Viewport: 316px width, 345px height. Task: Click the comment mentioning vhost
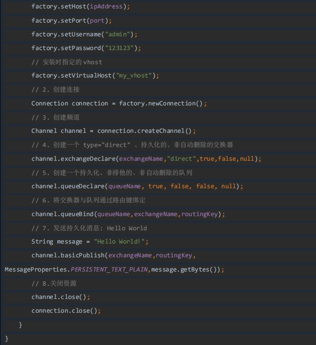[x=67, y=62]
